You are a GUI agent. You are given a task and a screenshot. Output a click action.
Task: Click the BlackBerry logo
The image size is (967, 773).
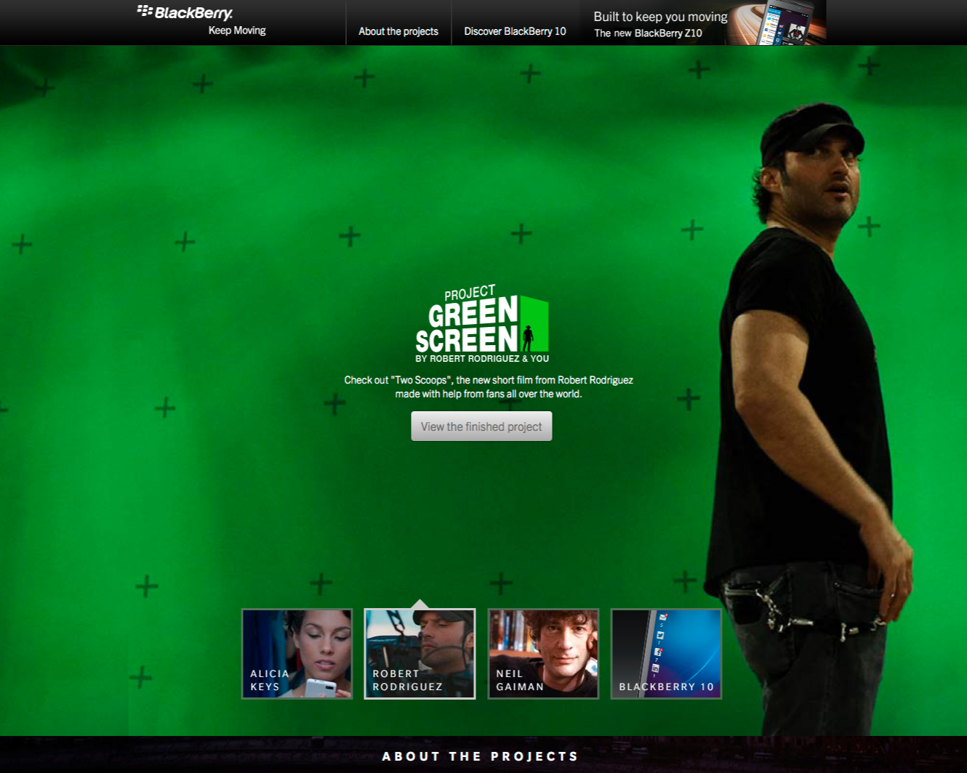pyautogui.click(x=185, y=12)
